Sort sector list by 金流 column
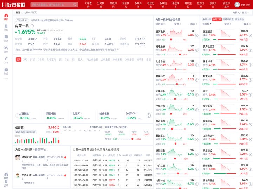Viewport: 253px width, 189px height. (x=227, y=24)
